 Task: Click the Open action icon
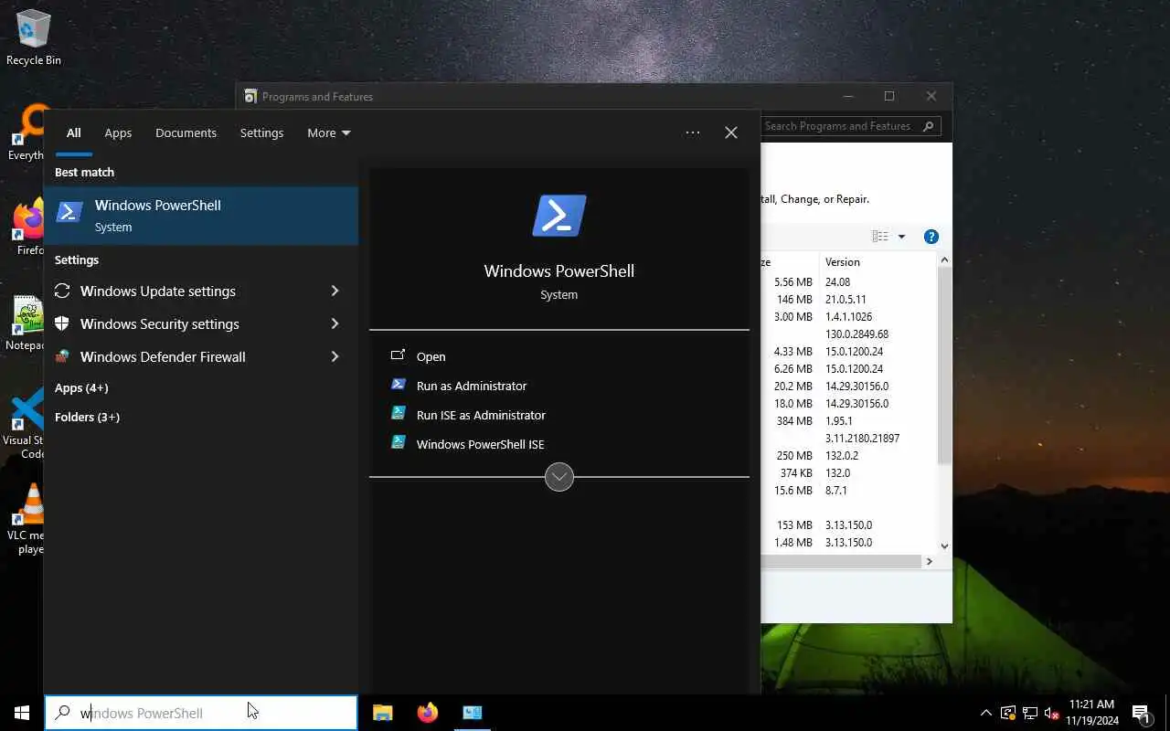pyautogui.click(x=398, y=355)
